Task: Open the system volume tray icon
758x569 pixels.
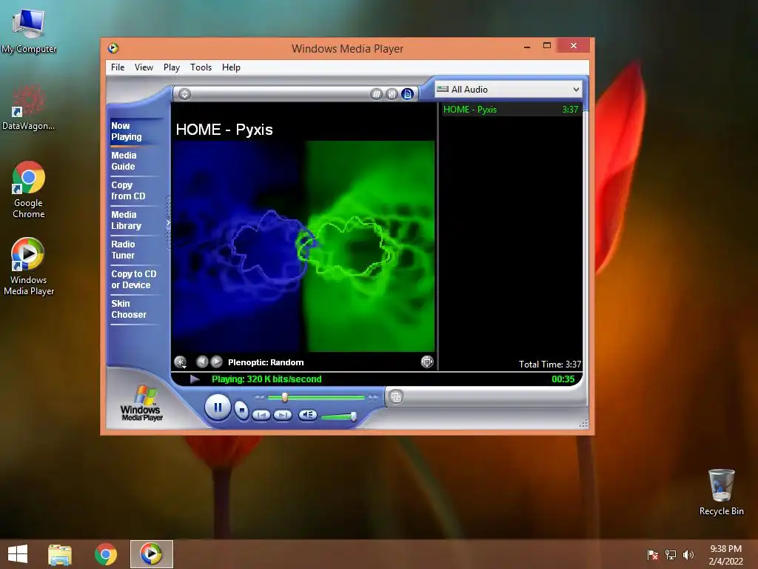Action: (x=688, y=554)
